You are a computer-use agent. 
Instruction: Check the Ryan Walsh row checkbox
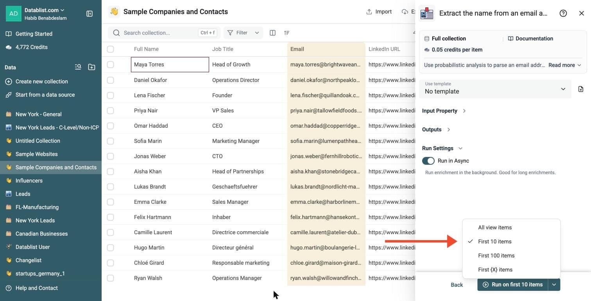[111, 278]
